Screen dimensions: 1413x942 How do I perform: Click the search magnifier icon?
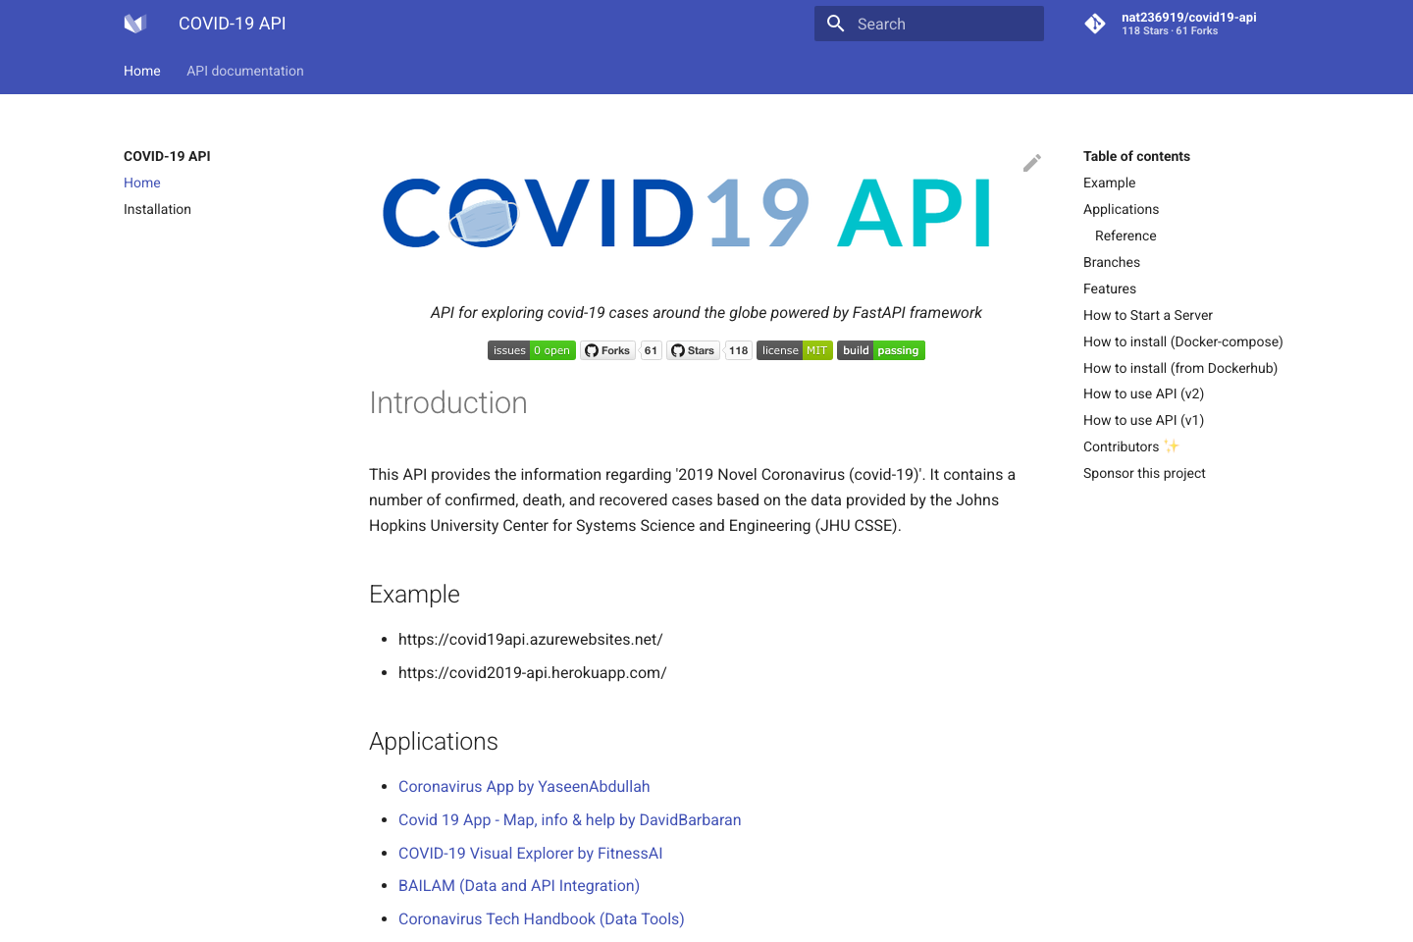point(835,23)
